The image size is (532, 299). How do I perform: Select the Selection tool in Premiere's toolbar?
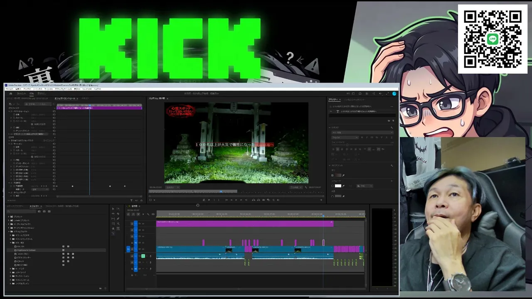coord(113,209)
